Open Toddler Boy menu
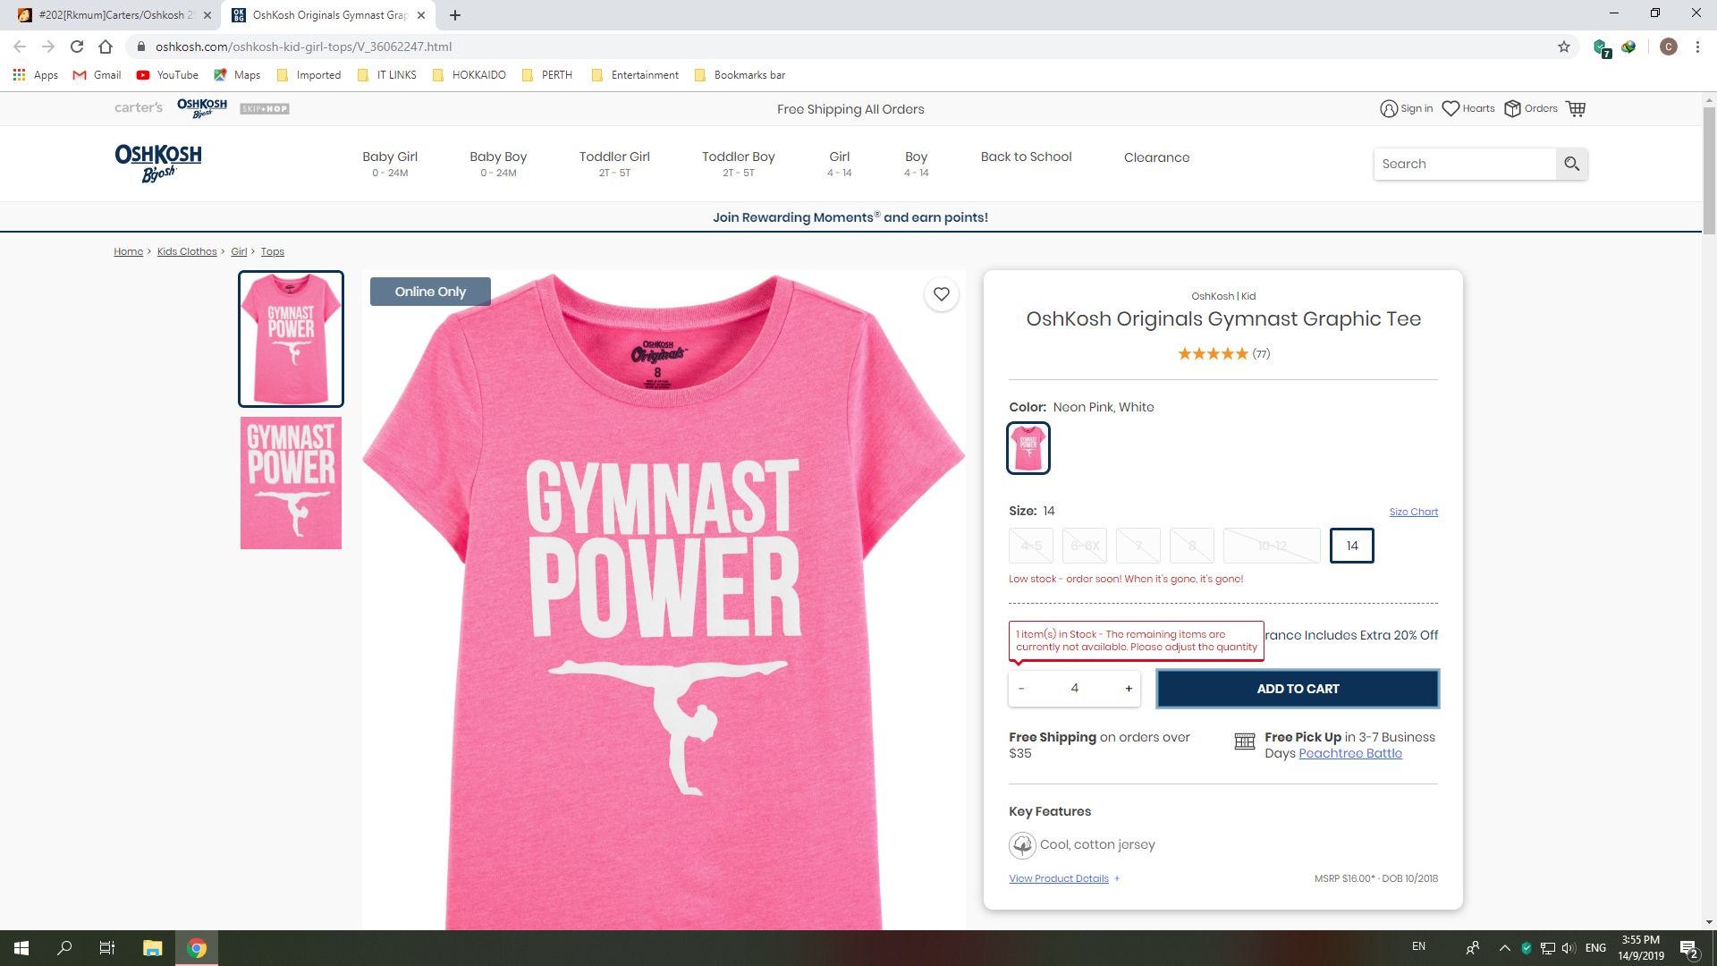 [x=739, y=163]
